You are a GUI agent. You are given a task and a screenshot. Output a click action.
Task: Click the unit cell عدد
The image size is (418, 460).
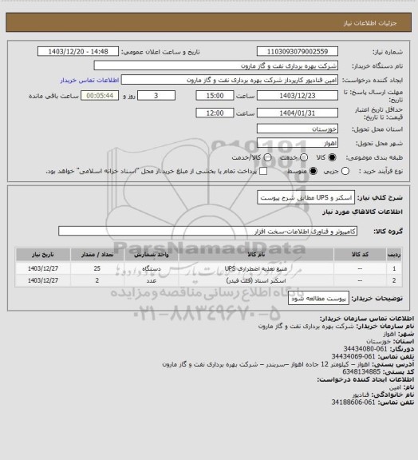click(152, 280)
